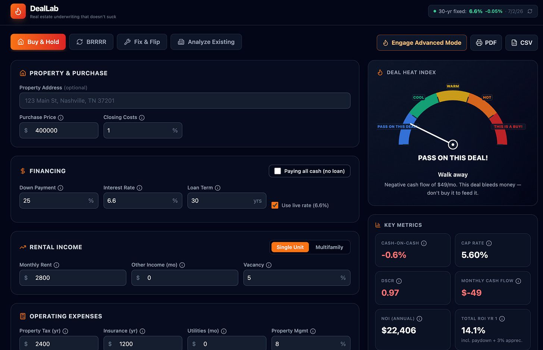
Task: Click the Interest Rate field
Action: (x=143, y=200)
